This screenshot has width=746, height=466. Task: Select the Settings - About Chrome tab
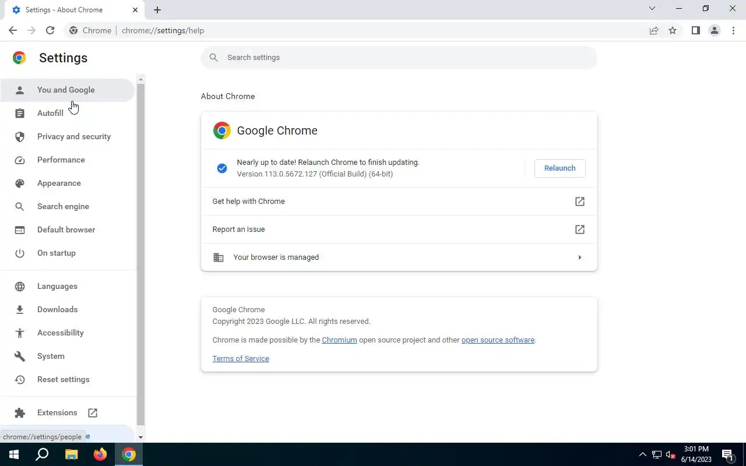pyautogui.click(x=75, y=10)
